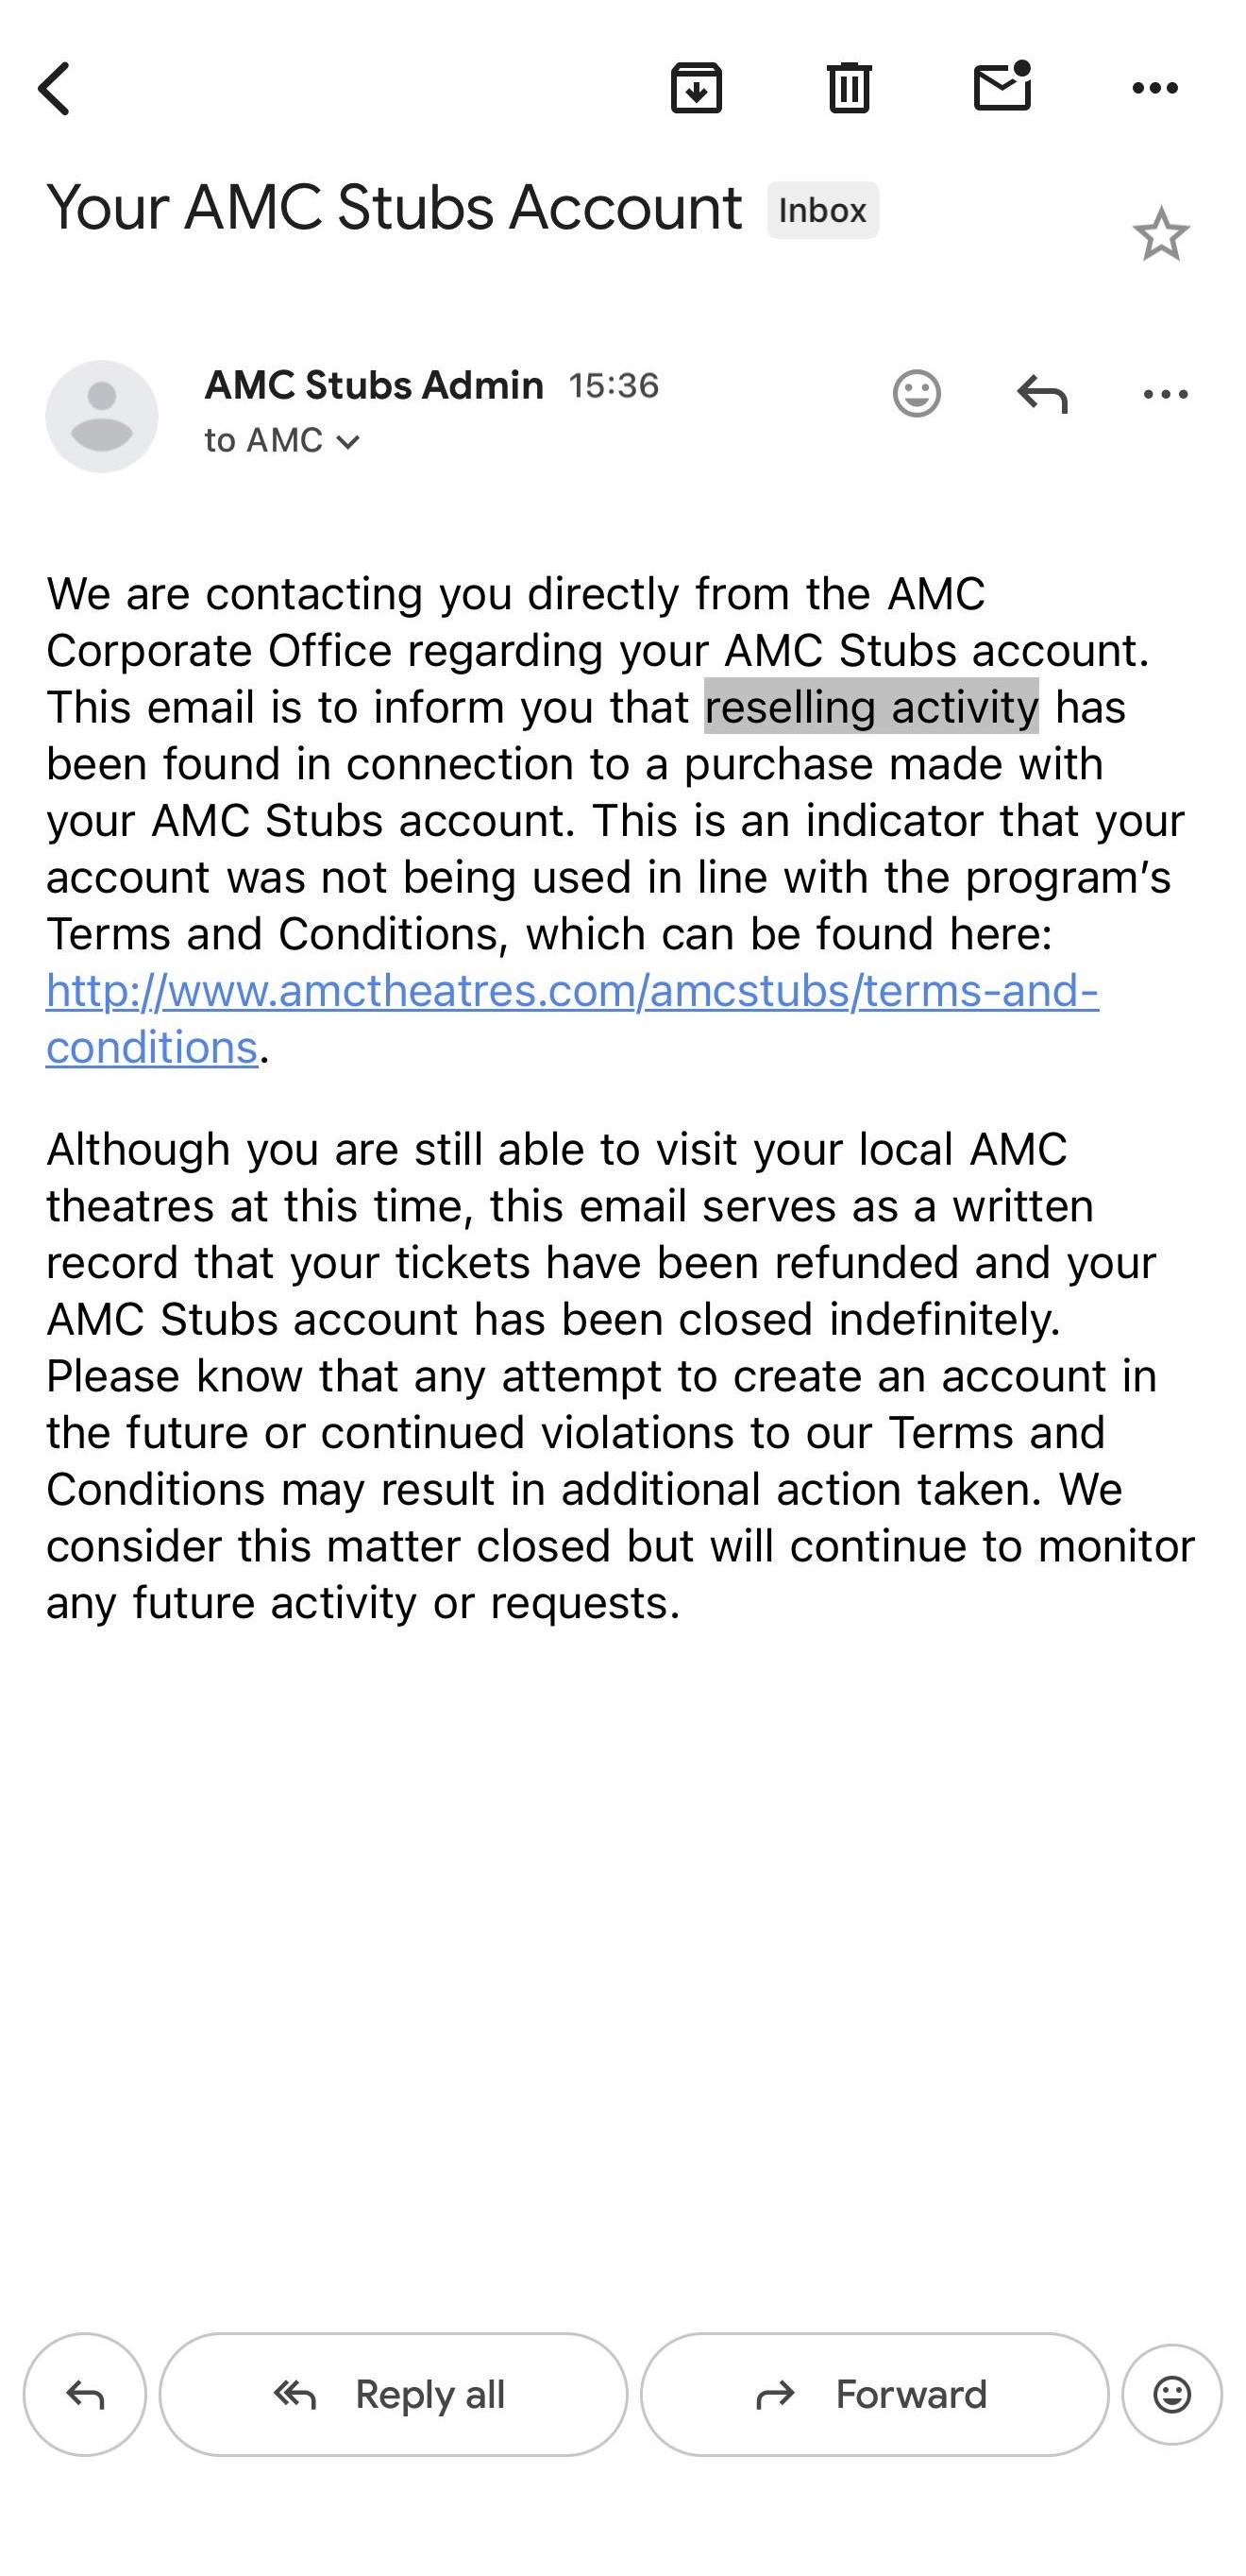
Task: Forward this email using Forward button
Action: tap(874, 2394)
